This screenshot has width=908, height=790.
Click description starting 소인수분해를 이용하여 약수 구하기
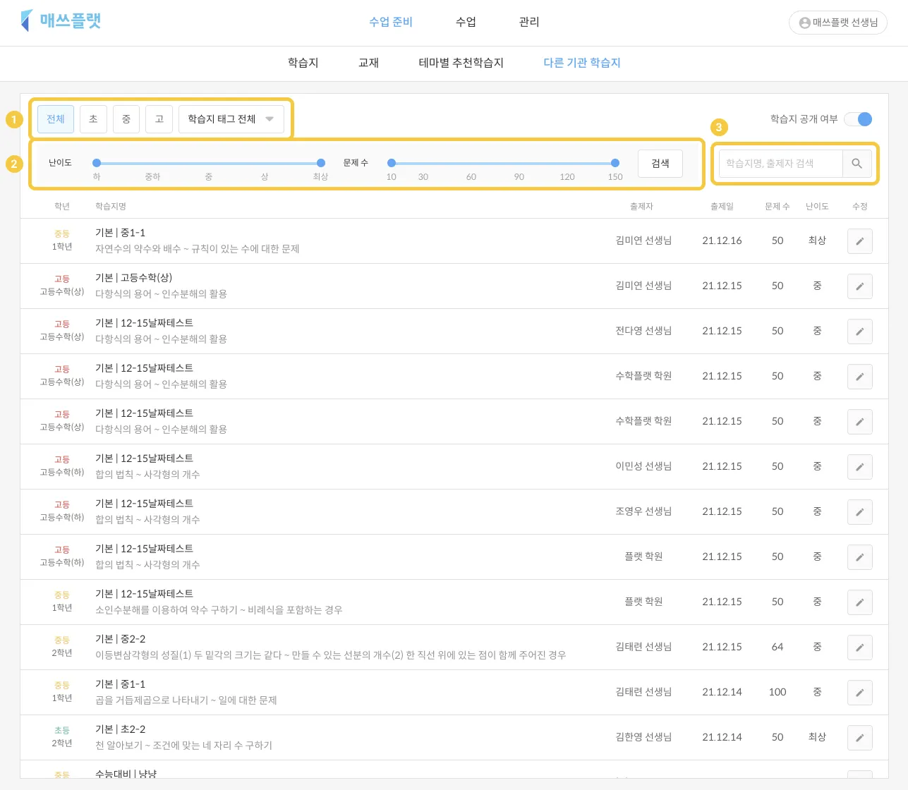[219, 610]
